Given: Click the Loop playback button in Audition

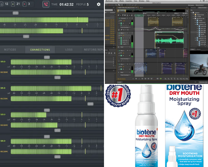Looking at the screenshot, I should 158,79.
